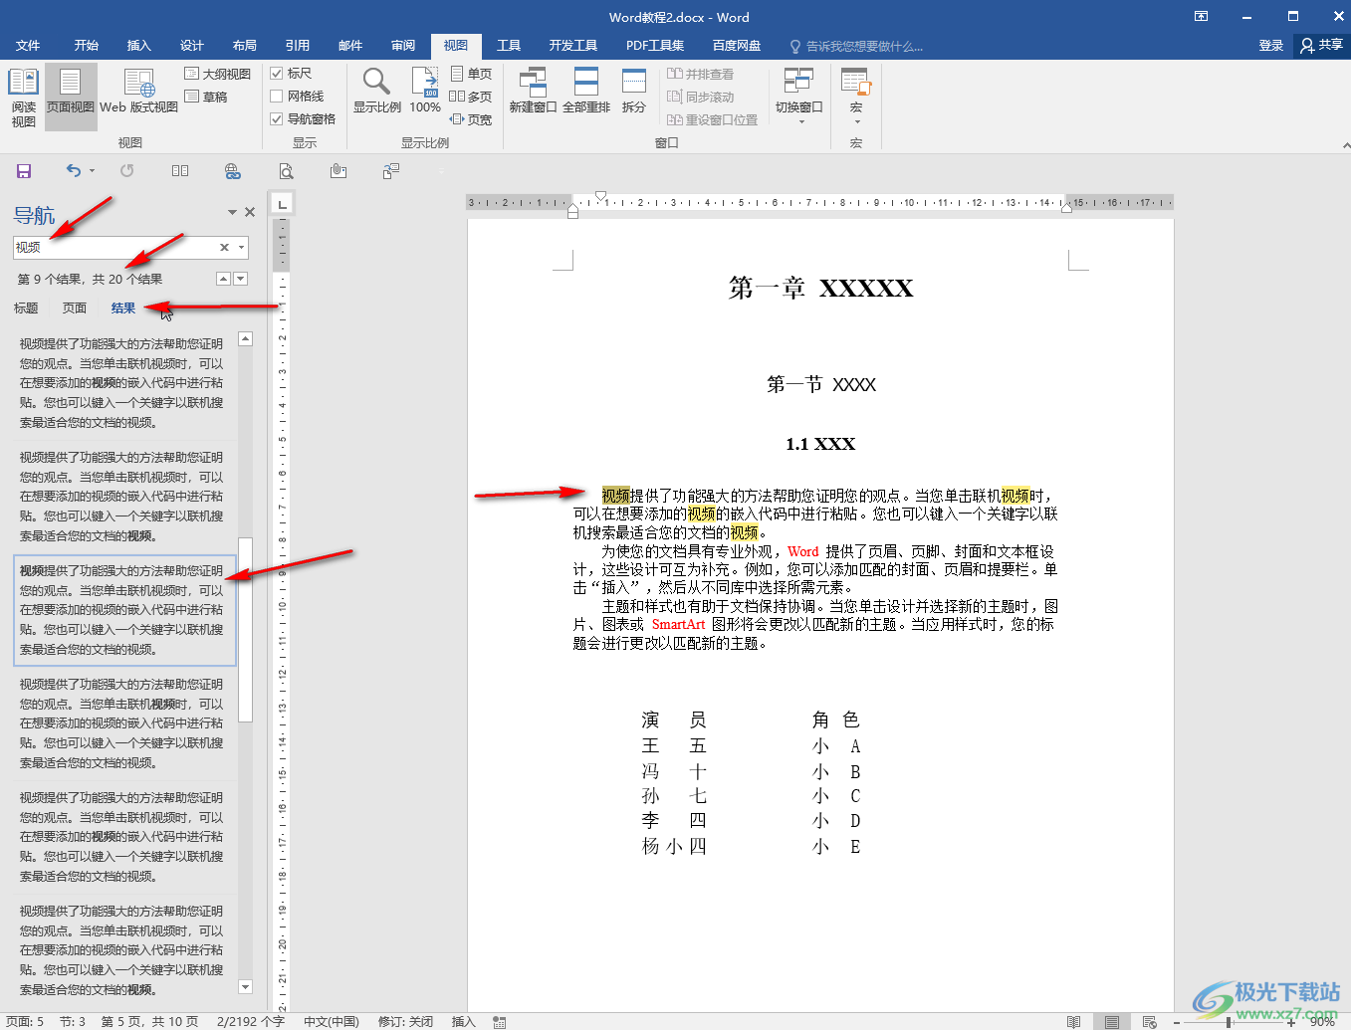Choose multiple pages view (多页)
The image size is (1351, 1030).
click(471, 97)
